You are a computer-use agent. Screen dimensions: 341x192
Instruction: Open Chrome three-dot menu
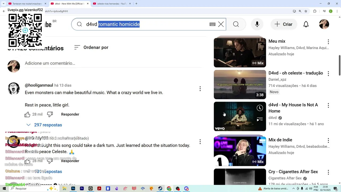tap(337, 11)
